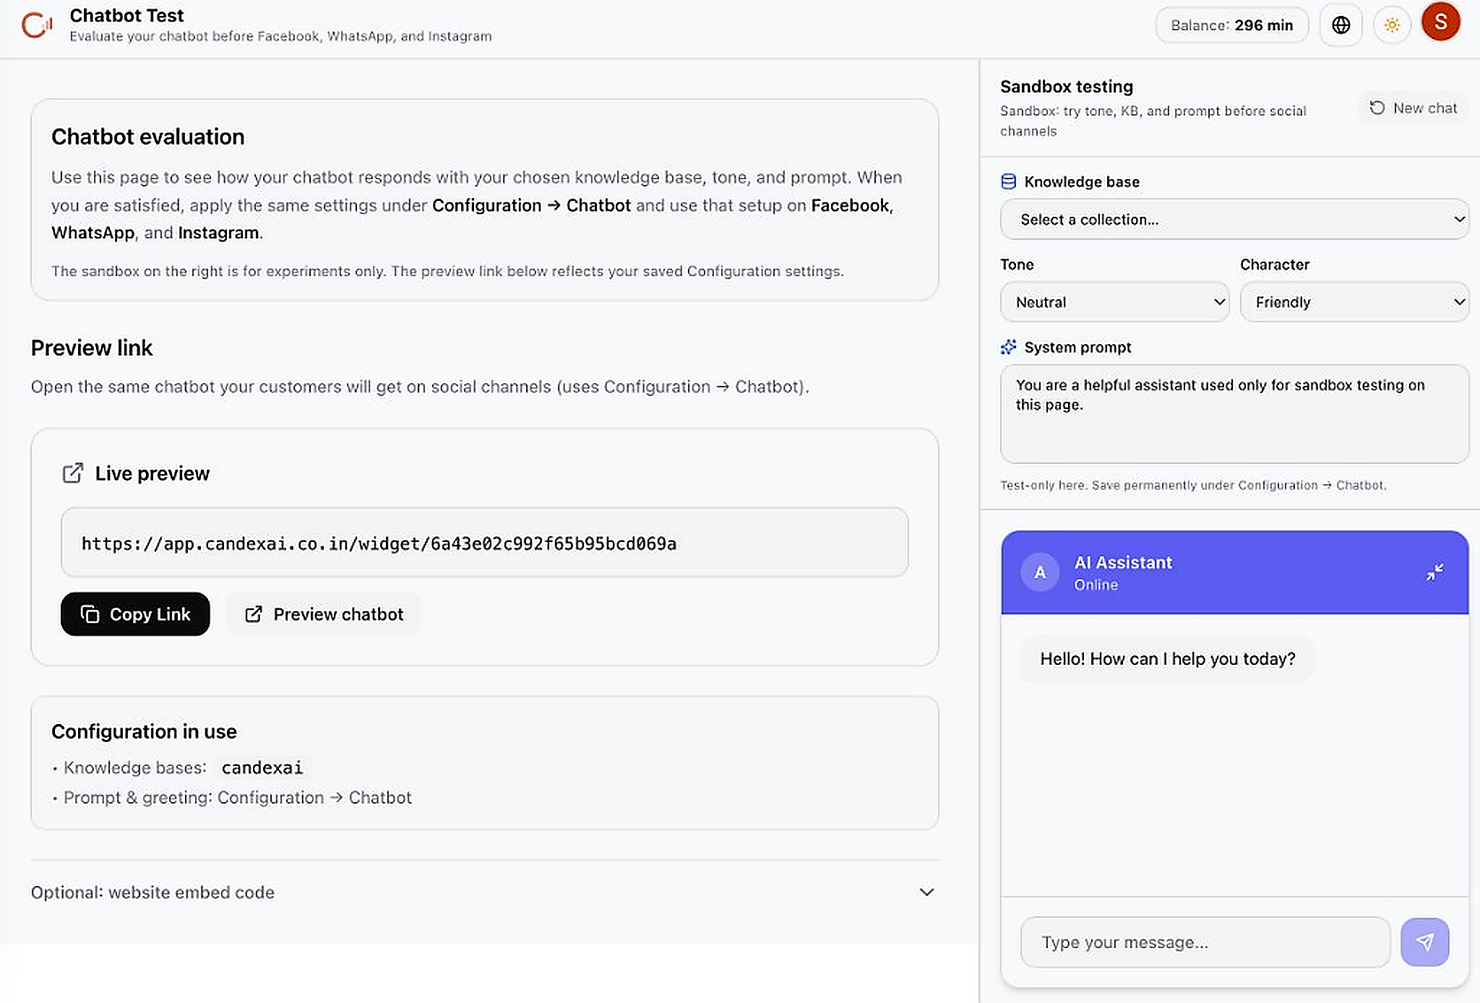Click the Chatbot Test page title
Image resolution: width=1480 pixels, height=1003 pixels.
[x=126, y=15]
